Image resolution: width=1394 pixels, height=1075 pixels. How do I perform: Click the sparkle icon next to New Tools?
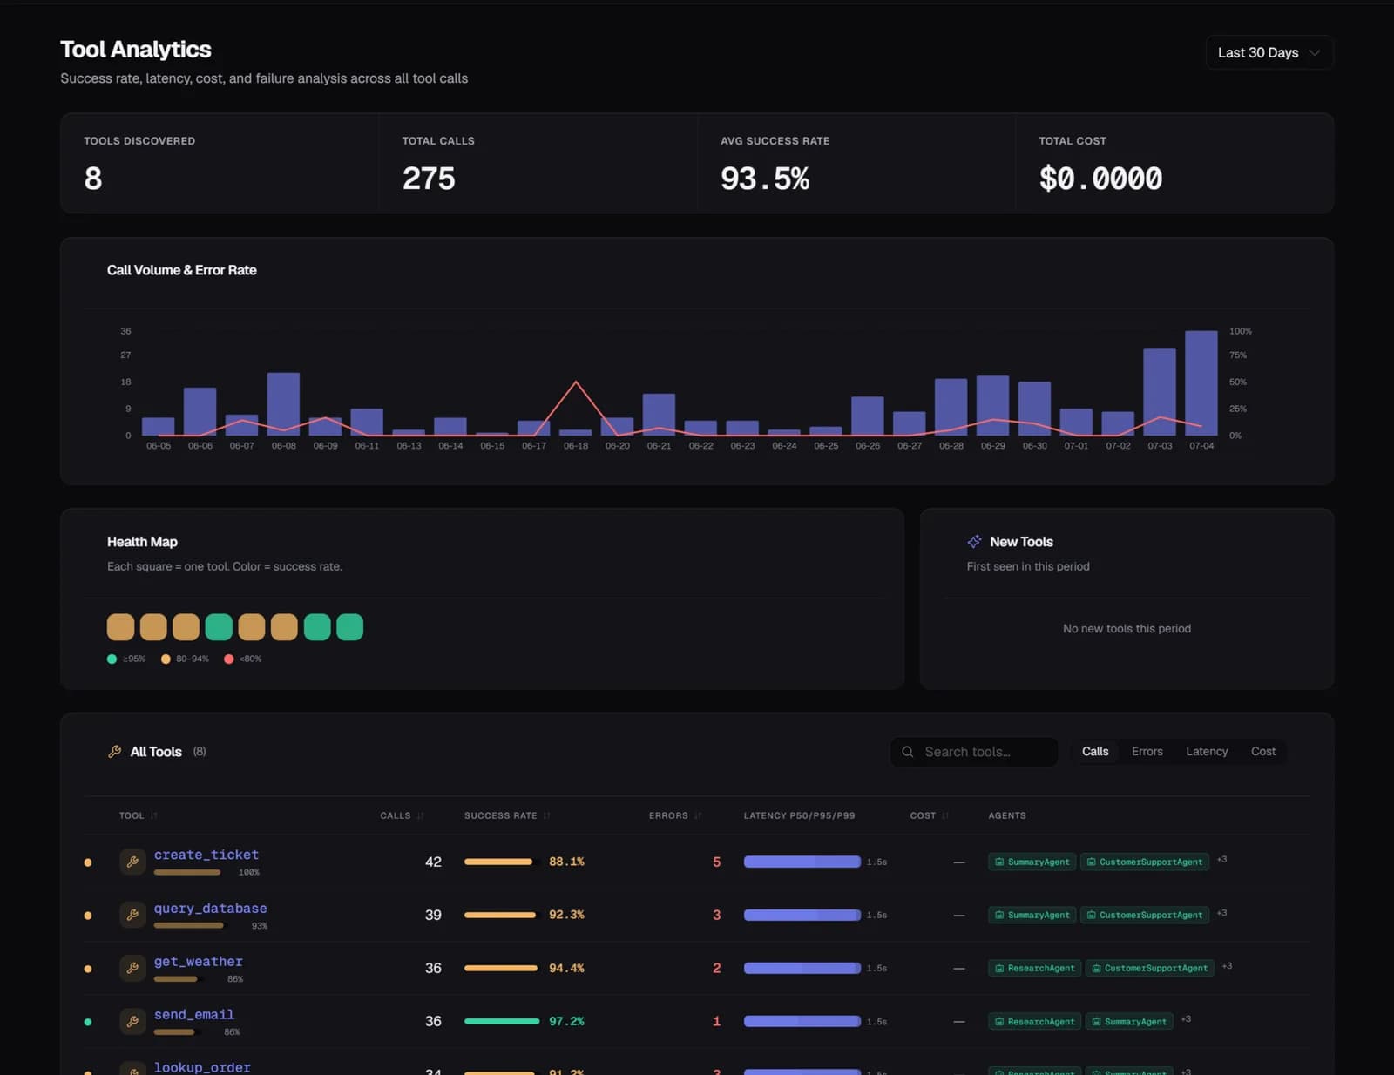(974, 542)
